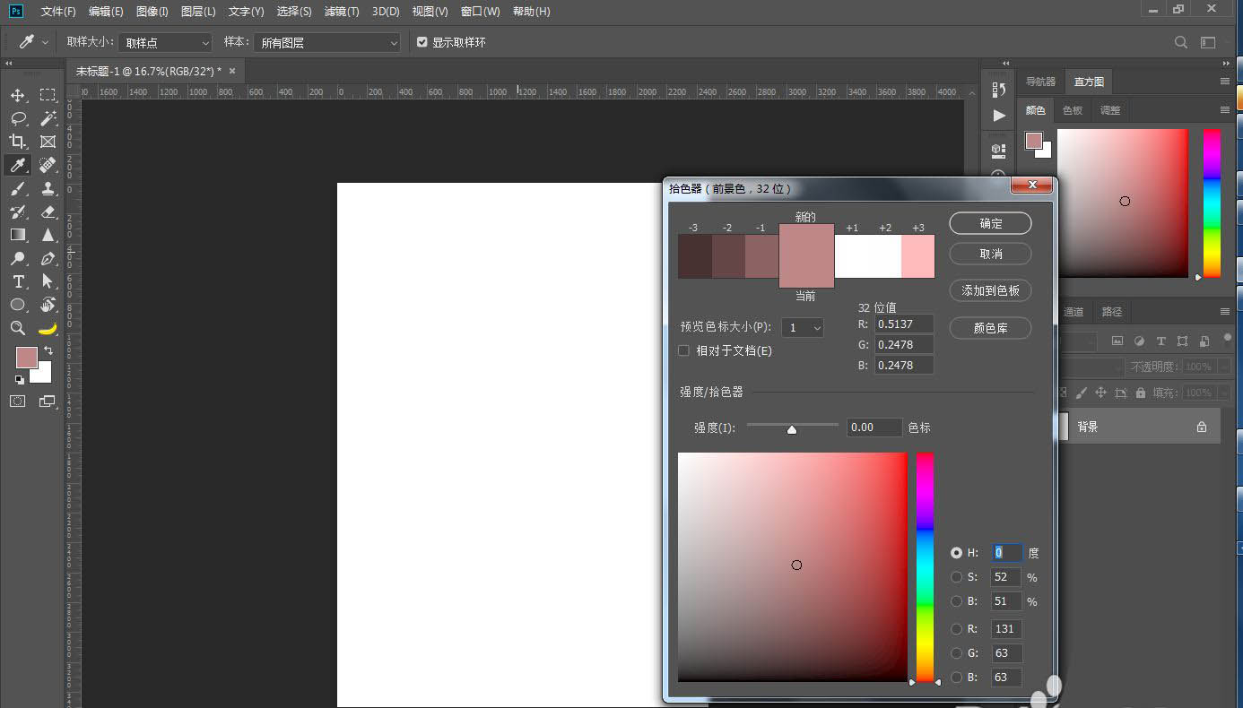This screenshot has width=1243, height=708.
Task: Select the Pen tool
Action: pos(48,258)
